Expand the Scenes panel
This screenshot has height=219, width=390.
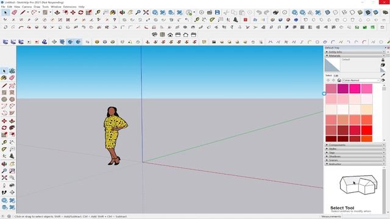point(355,160)
